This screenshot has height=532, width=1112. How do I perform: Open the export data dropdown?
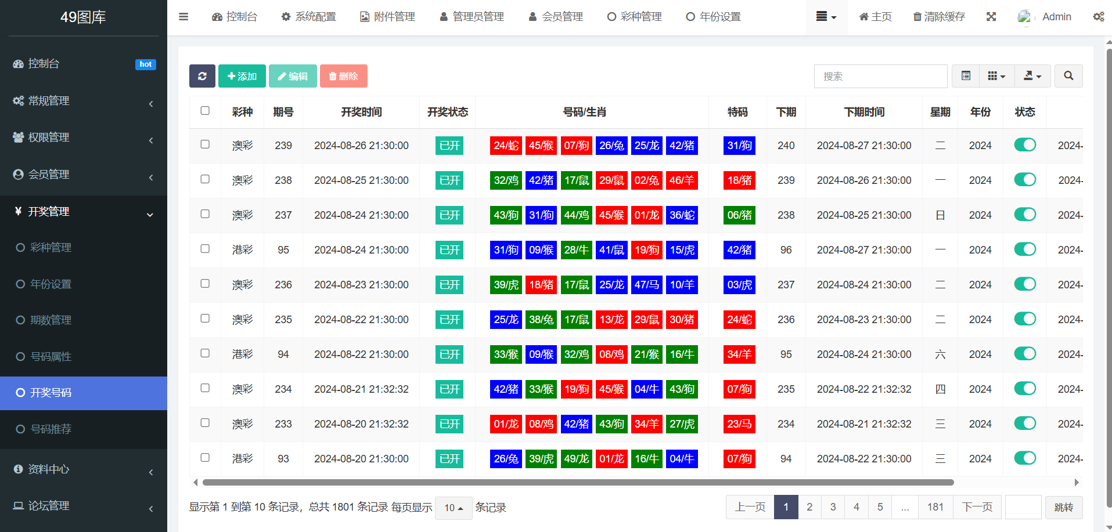pyautogui.click(x=1032, y=76)
